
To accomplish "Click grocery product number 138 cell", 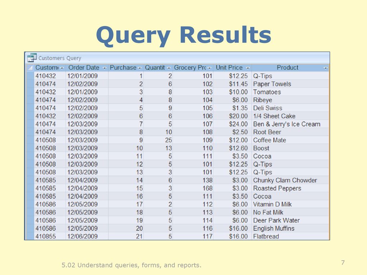I will (193, 180).
